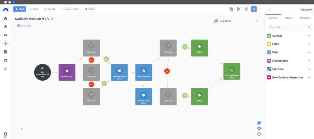The width and height of the screenshot is (314, 139).
Task: Click the Start button
Action: click(x=20, y=9)
